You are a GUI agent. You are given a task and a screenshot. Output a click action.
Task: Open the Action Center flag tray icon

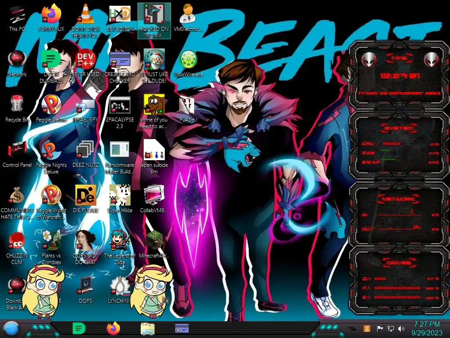(x=380, y=328)
